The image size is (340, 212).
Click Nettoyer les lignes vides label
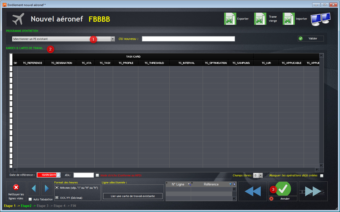click(x=16, y=196)
